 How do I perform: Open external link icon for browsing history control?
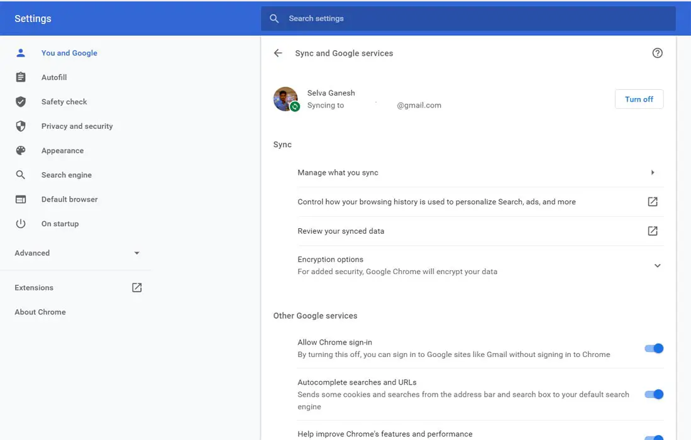pyautogui.click(x=653, y=202)
